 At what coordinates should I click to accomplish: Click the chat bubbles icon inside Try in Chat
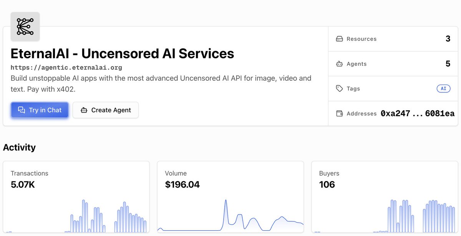pos(22,110)
